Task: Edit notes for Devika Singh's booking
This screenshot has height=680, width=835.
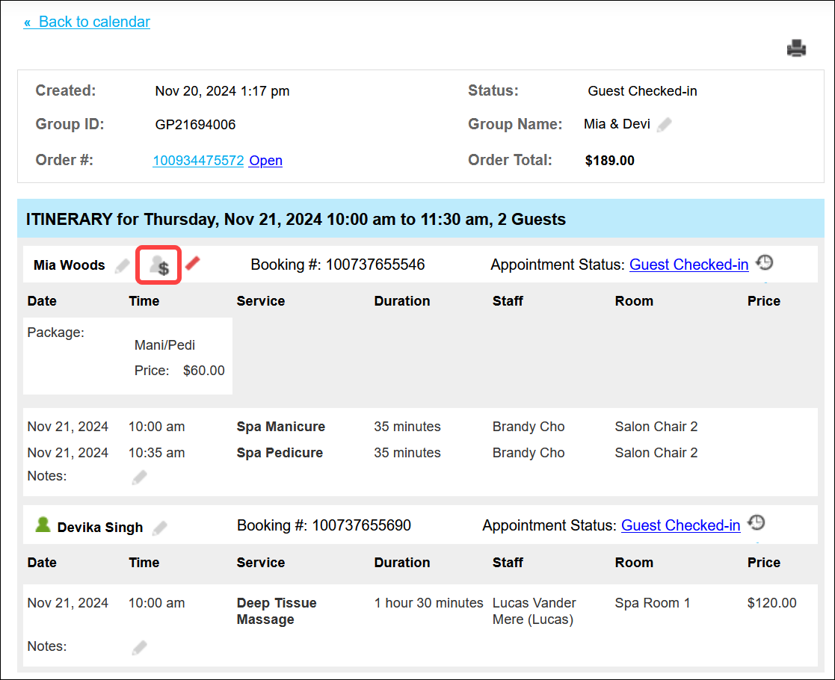Action: tap(140, 648)
